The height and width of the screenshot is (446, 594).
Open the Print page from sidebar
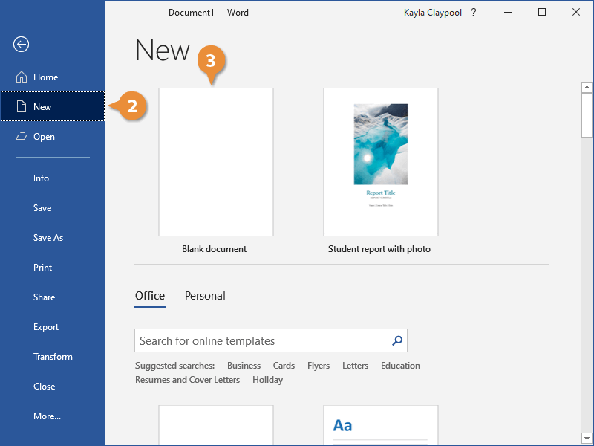point(42,268)
